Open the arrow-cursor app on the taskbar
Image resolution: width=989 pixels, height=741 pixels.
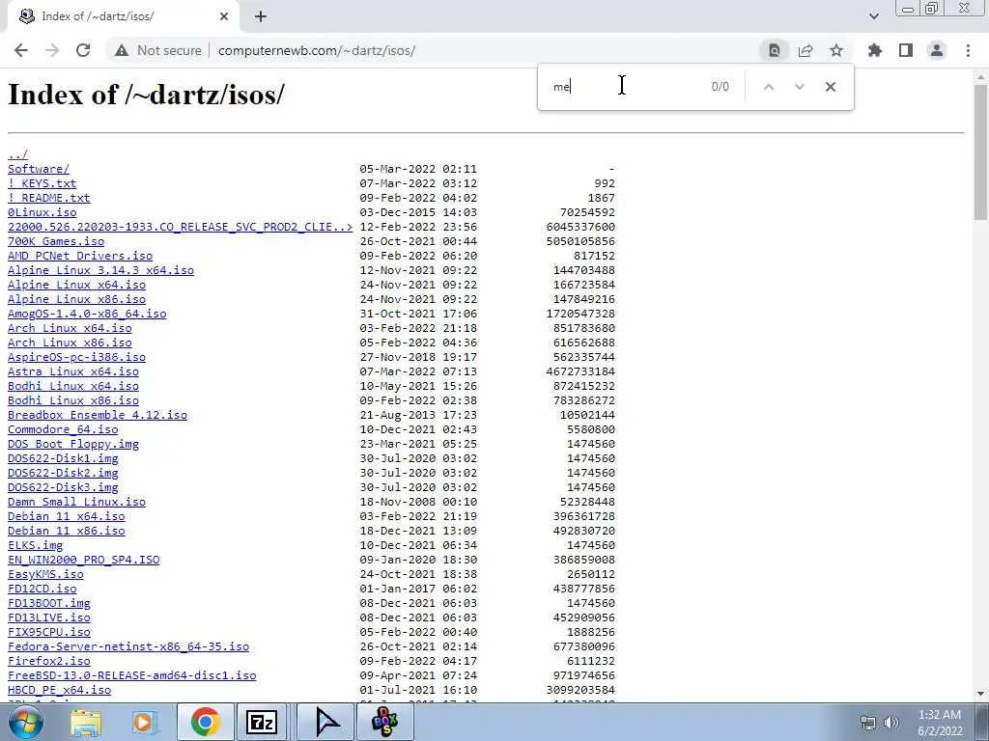326,722
